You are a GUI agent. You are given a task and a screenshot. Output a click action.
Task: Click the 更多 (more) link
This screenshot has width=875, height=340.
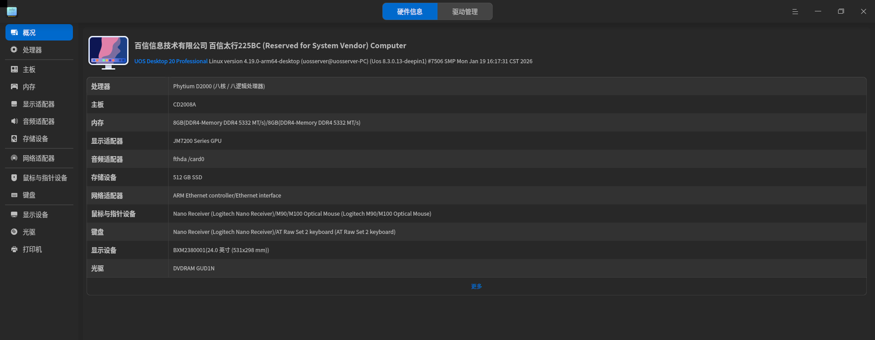[x=476, y=286]
